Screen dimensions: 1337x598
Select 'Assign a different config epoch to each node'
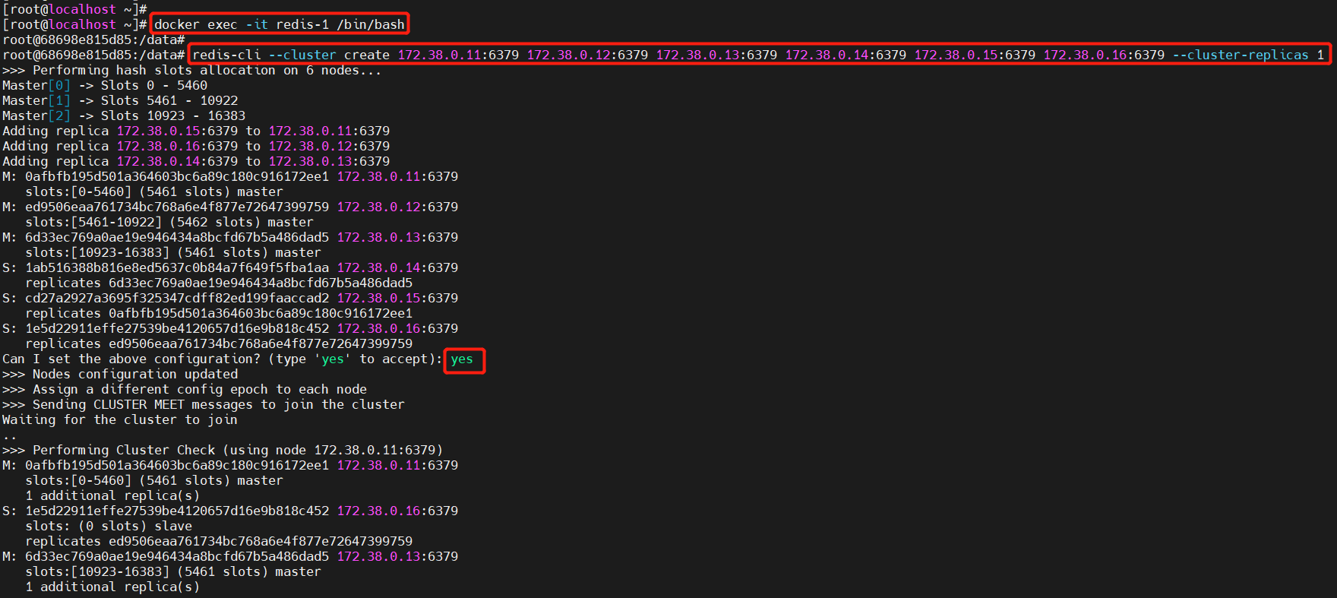click(200, 389)
